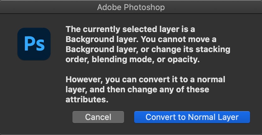Click the empty title bar area left of title
This screenshot has width=262, height=135.
pyautogui.click(x=48, y=7)
